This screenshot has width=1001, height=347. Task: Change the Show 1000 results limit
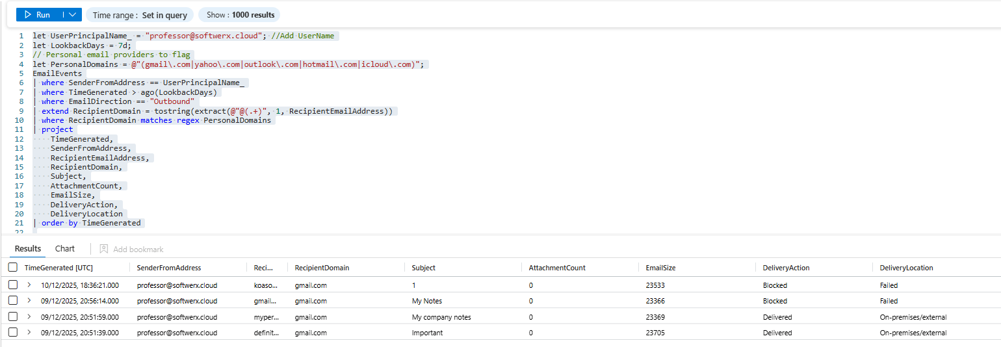click(x=240, y=15)
